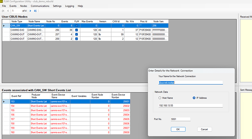Click the CAN Id column header

coord(118,21)
